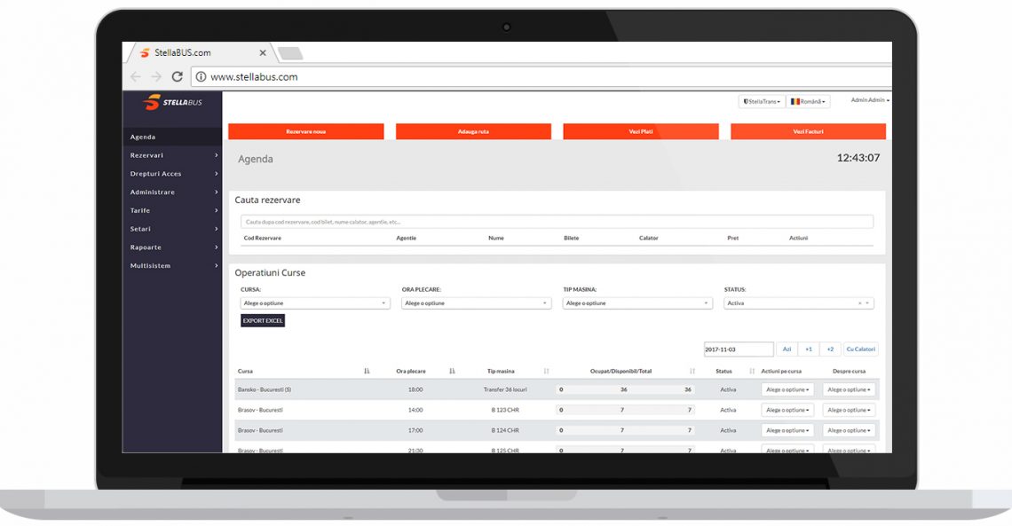Open Actiuni pe cursa dropdown for 14:00 Brasov course
1012x526 pixels.
tap(787, 410)
